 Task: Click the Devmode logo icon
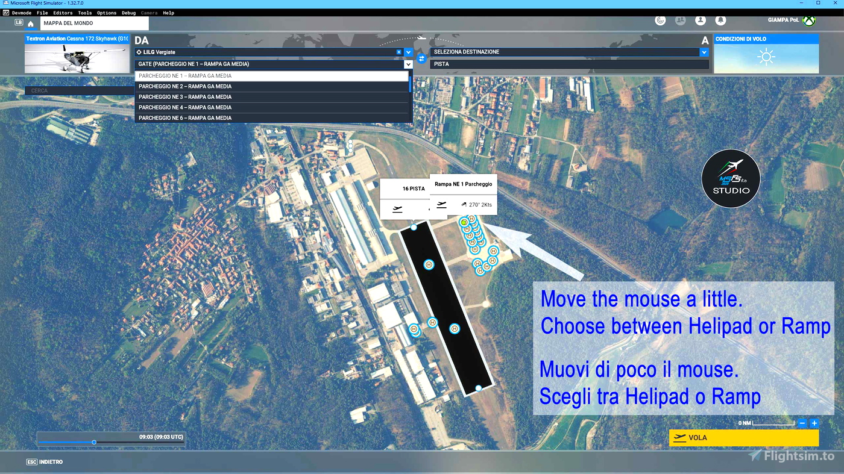point(6,13)
